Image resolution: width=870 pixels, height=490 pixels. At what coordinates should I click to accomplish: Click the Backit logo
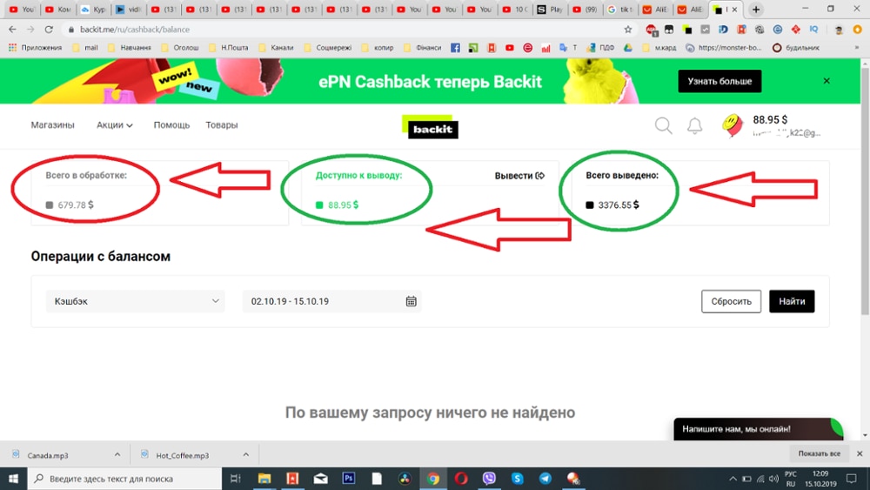[433, 128]
